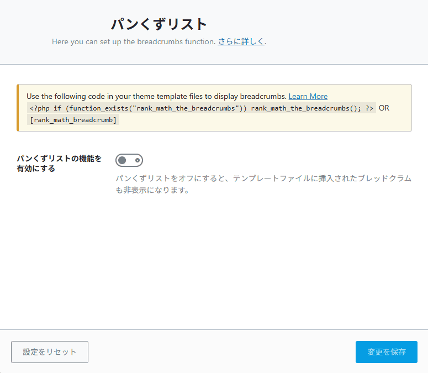428x373 pixels.
Task: Click the パンくずリスト page heading
Action: 159,24
